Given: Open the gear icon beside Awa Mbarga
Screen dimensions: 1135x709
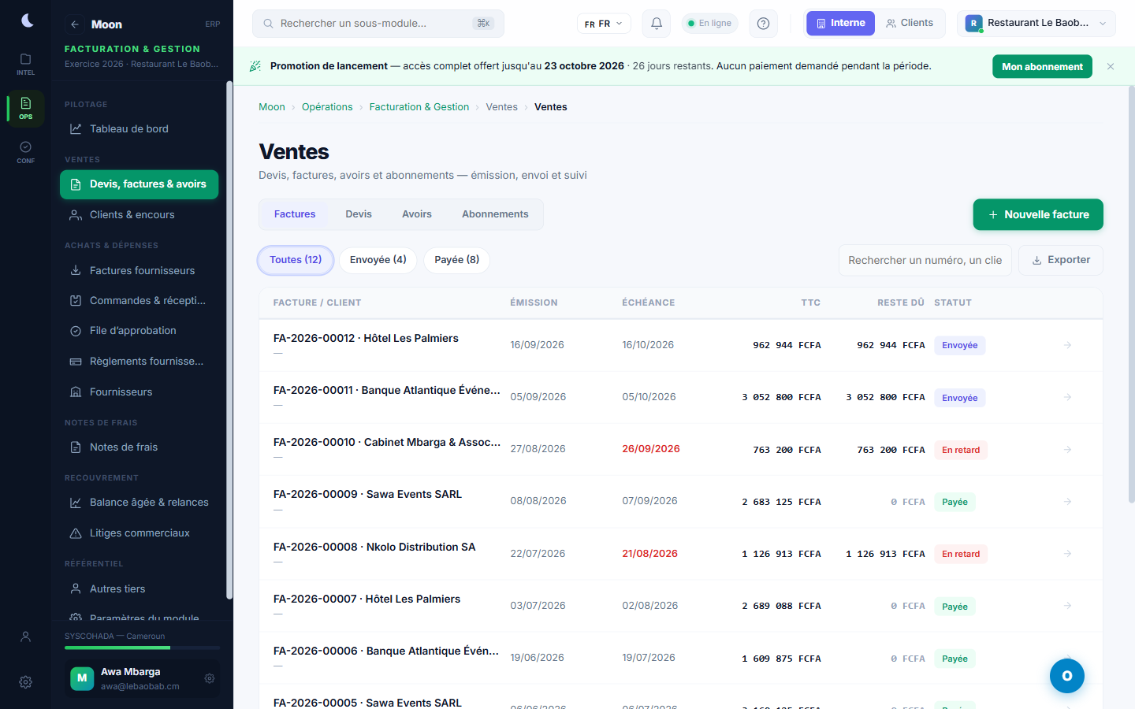Looking at the screenshot, I should (210, 678).
